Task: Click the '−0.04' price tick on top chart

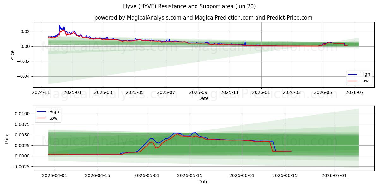Action: tap(24, 76)
